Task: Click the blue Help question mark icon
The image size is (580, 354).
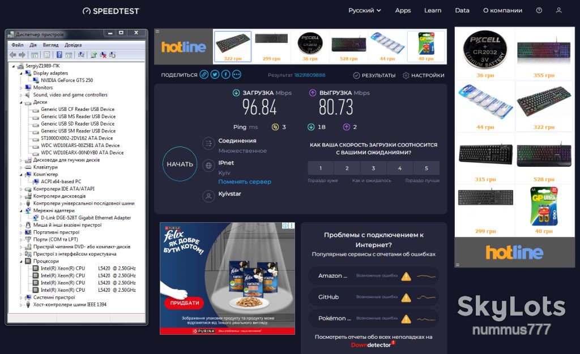Action: (x=59, y=55)
